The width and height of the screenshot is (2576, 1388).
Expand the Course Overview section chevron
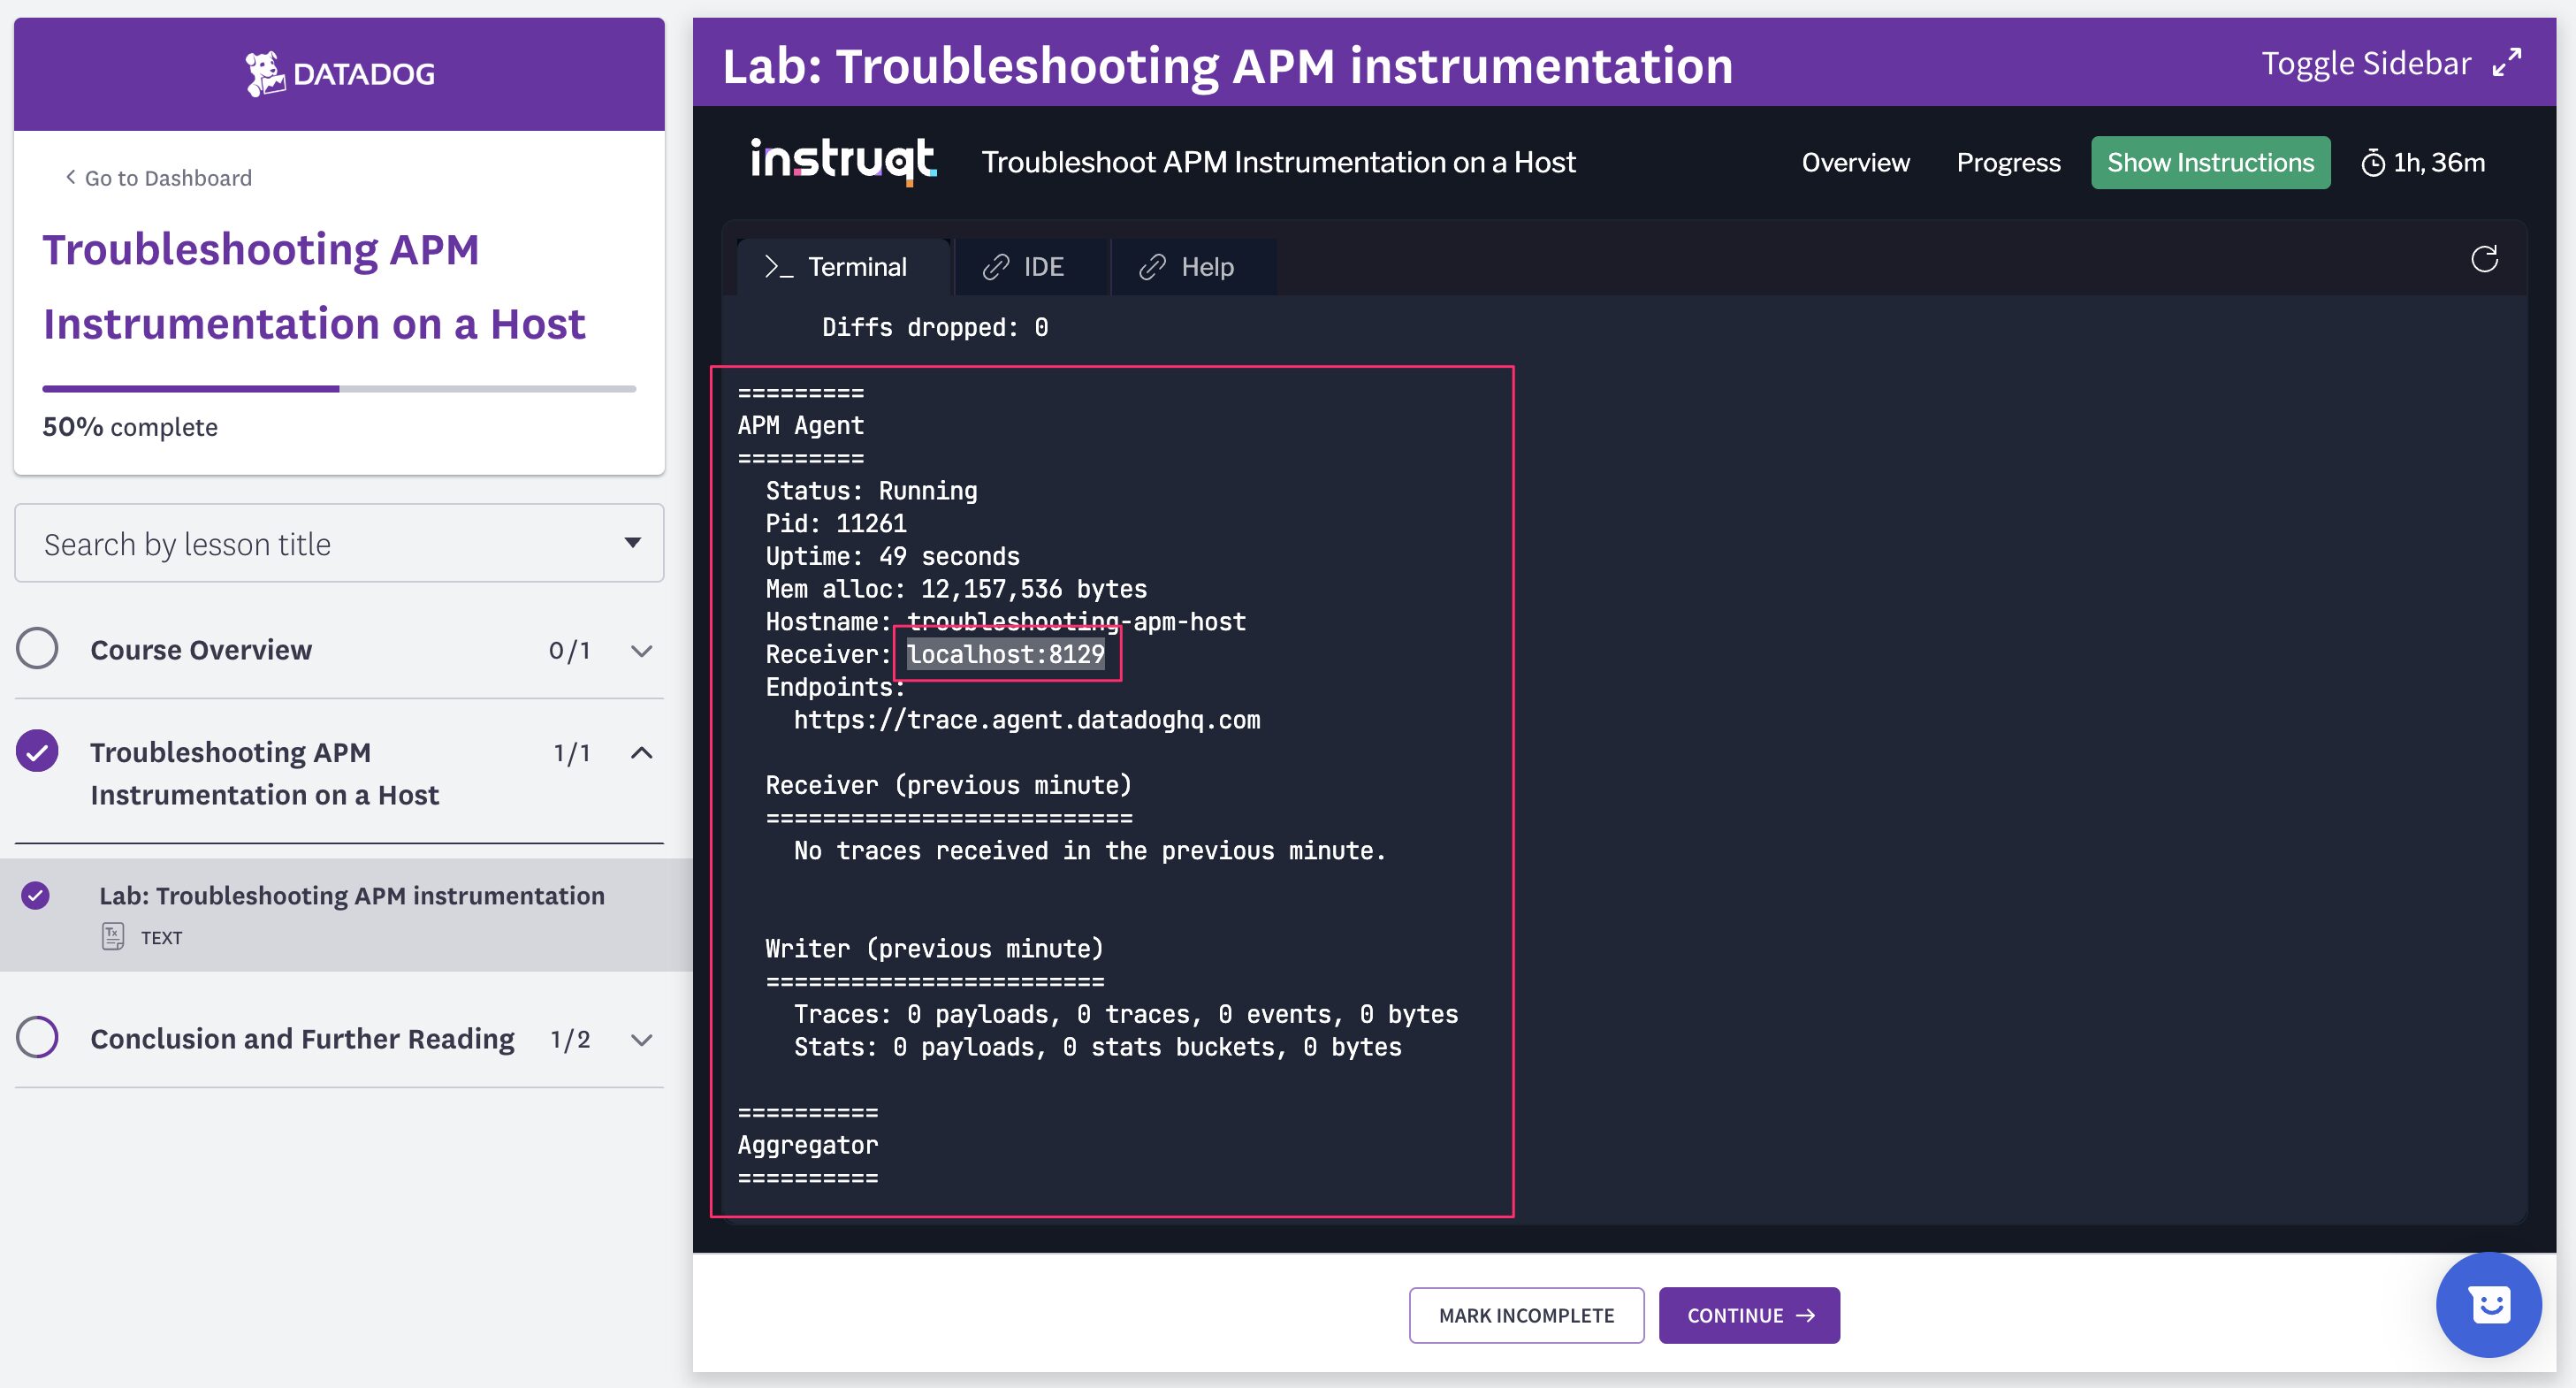642,651
